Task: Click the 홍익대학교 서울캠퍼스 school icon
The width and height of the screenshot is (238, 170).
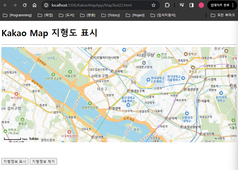Action: [128, 105]
